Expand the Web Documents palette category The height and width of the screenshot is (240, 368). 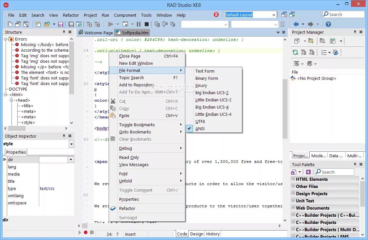[x=293, y=208]
